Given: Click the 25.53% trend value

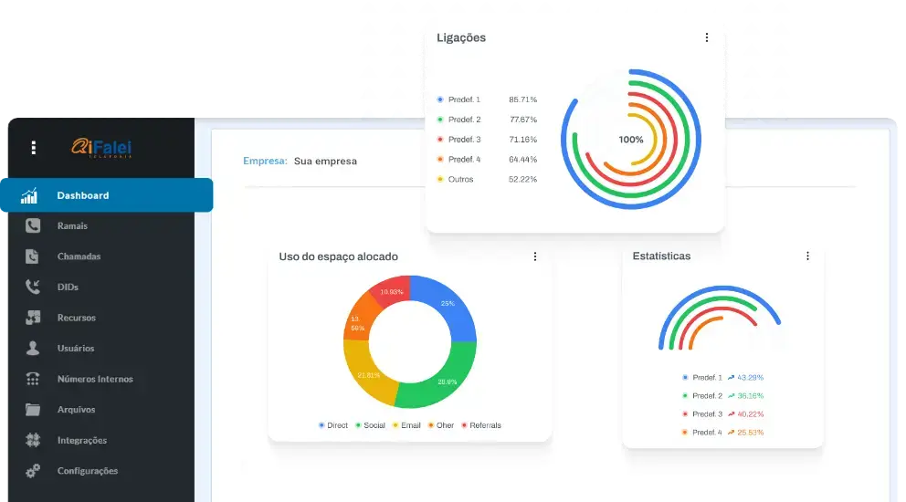Looking at the screenshot, I should click(x=751, y=432).
